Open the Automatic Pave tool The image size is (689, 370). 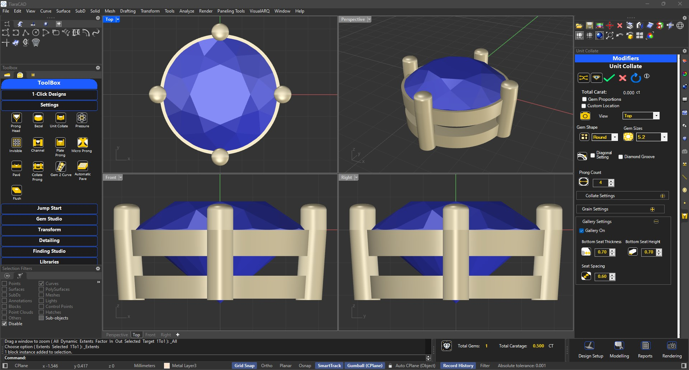pyautogui.click(x=83, y=166)
